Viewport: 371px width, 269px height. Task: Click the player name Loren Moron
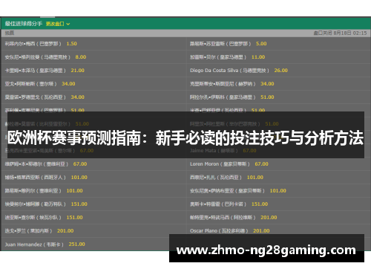coord(204,164)
